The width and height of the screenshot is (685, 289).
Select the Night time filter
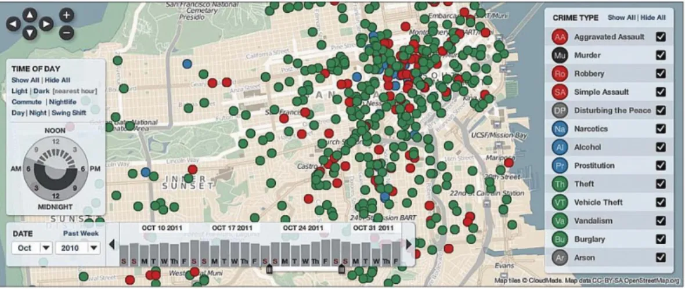click(38, 113)
